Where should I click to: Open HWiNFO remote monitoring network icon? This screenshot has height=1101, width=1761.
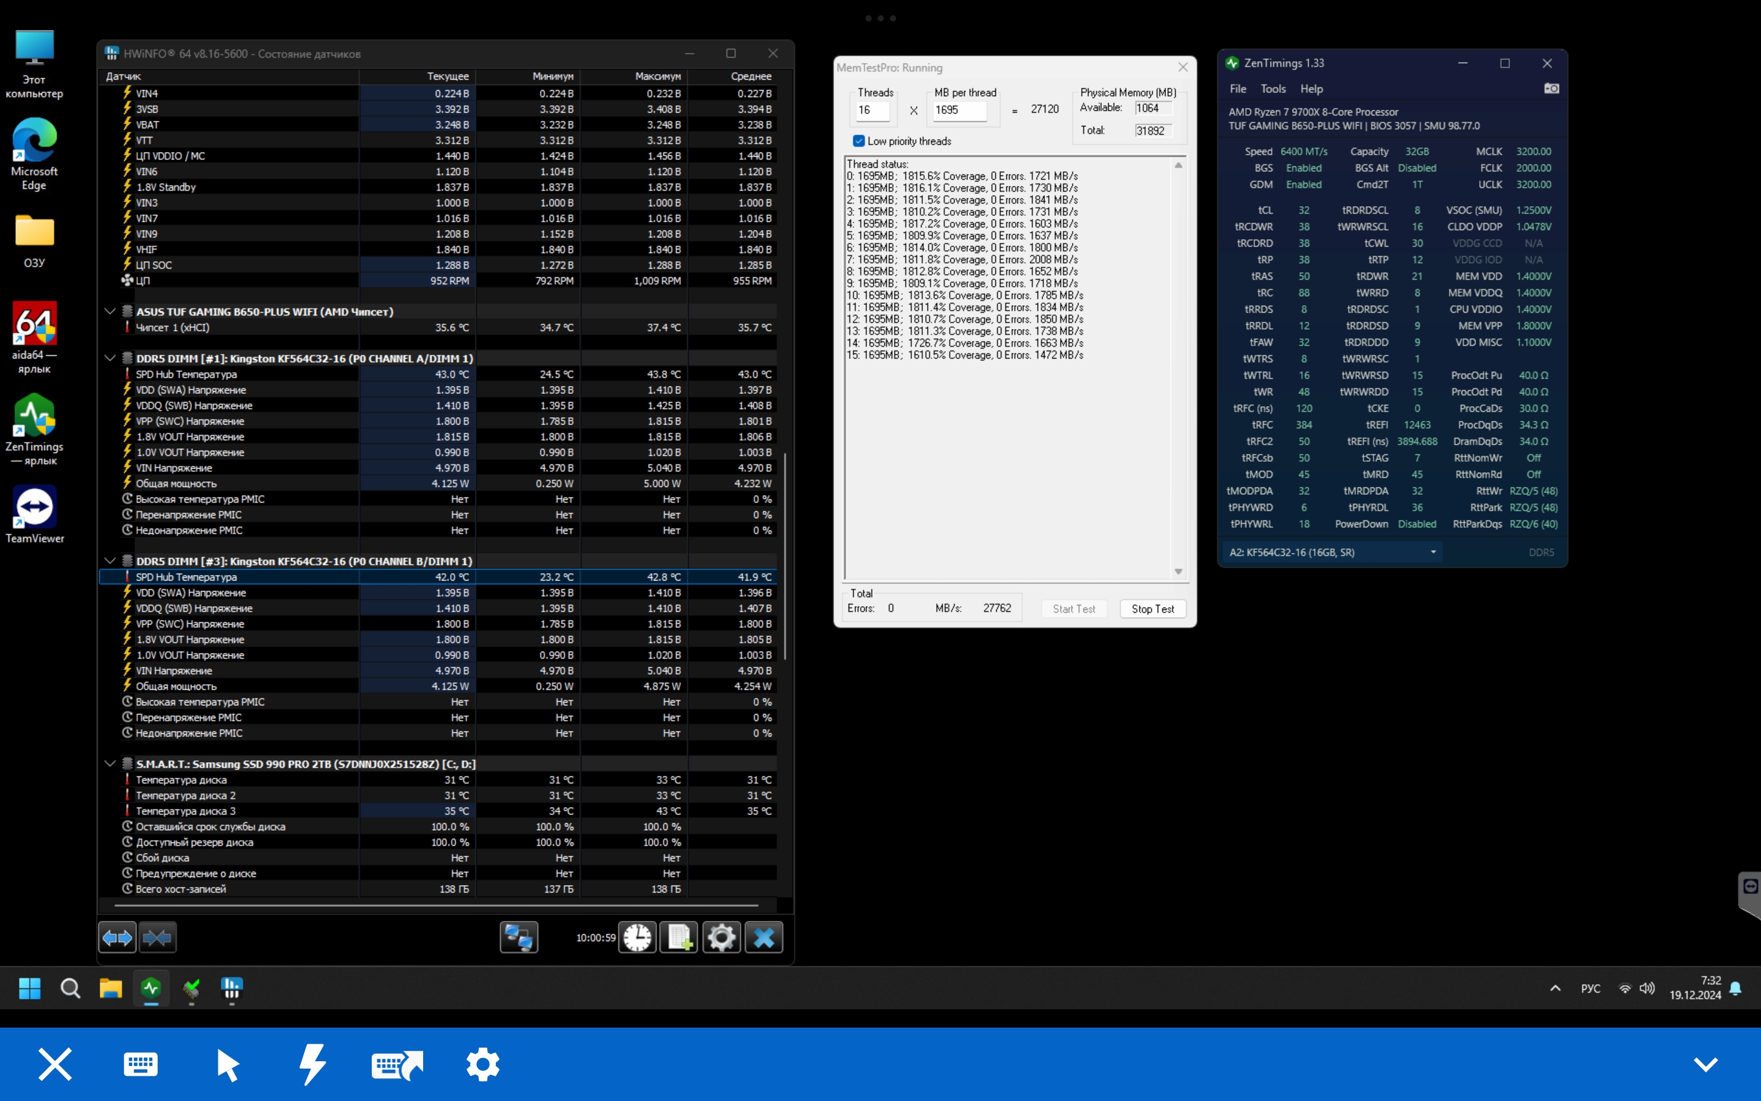519,937
